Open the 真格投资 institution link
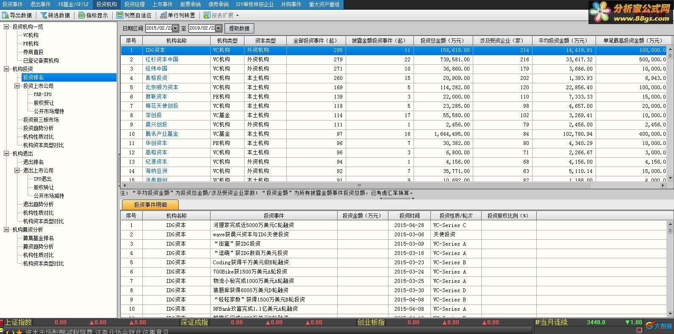 pos(156,78)
